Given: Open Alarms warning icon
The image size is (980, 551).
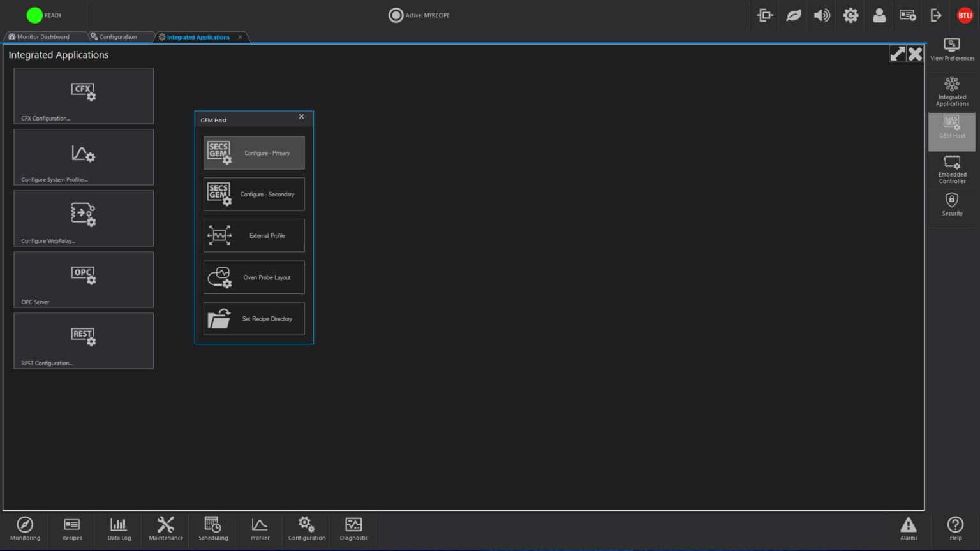Looking at the screenshot, I should [909, 529].
